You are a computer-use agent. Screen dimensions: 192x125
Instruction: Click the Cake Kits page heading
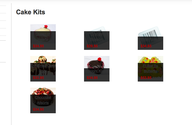(x=31, y=12)
